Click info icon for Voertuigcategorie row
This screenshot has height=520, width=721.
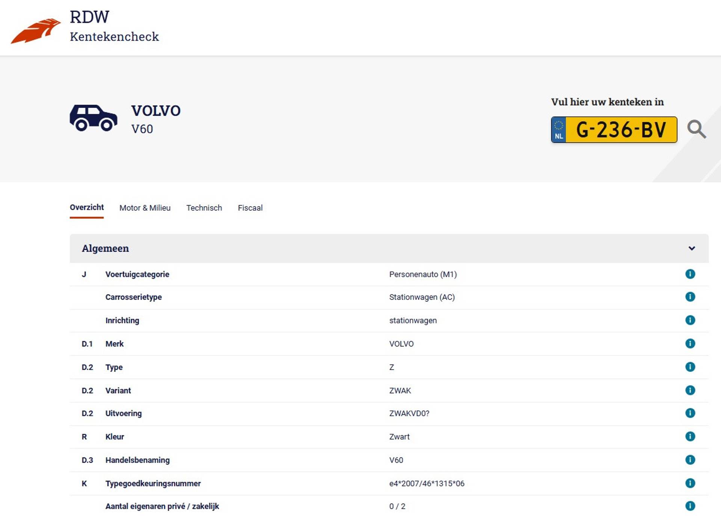pos(690,274)
